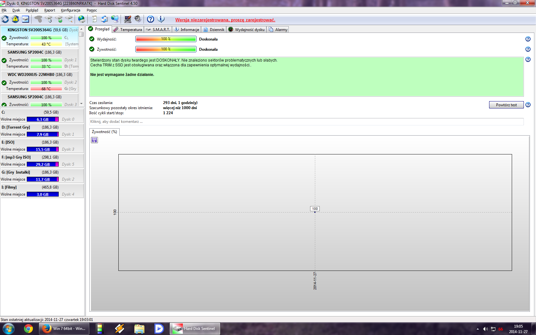Switch to the Dziennik tab
Viewport: 536px width, 335px height.
214,29
